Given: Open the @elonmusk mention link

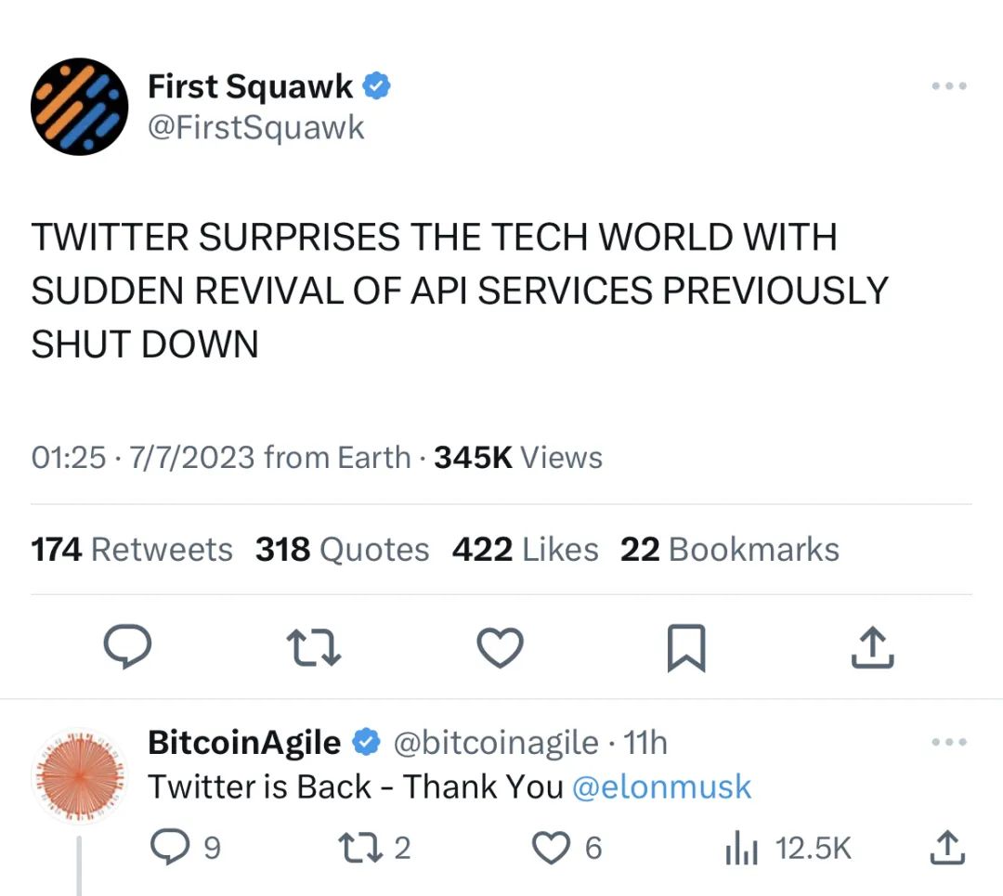Looking at the screenshot, I should [x=661, y=787].
